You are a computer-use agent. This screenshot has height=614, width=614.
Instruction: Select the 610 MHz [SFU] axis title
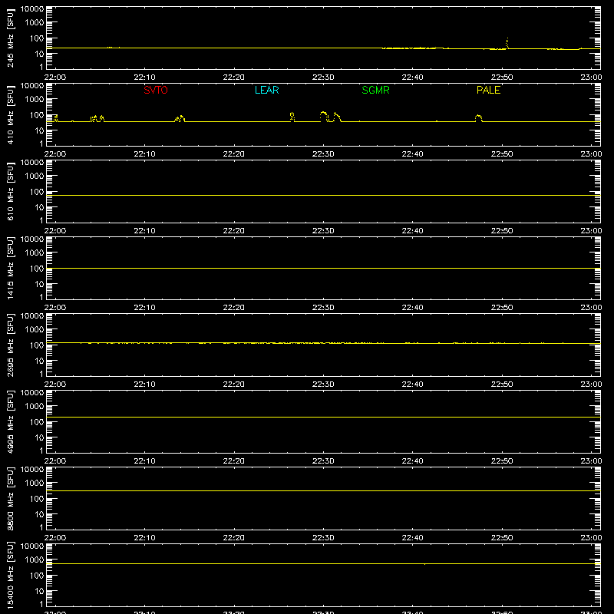tap(10, 191)
